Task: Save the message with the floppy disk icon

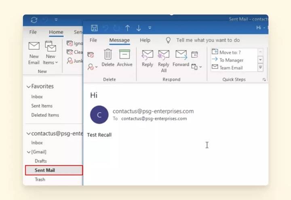Action: pyautogui.click(x=94, y=28)
